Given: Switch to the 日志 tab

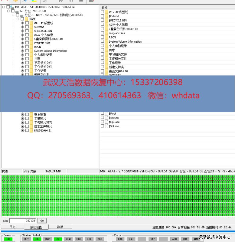Looking at the screenshot, I should (x=12, y=227).
